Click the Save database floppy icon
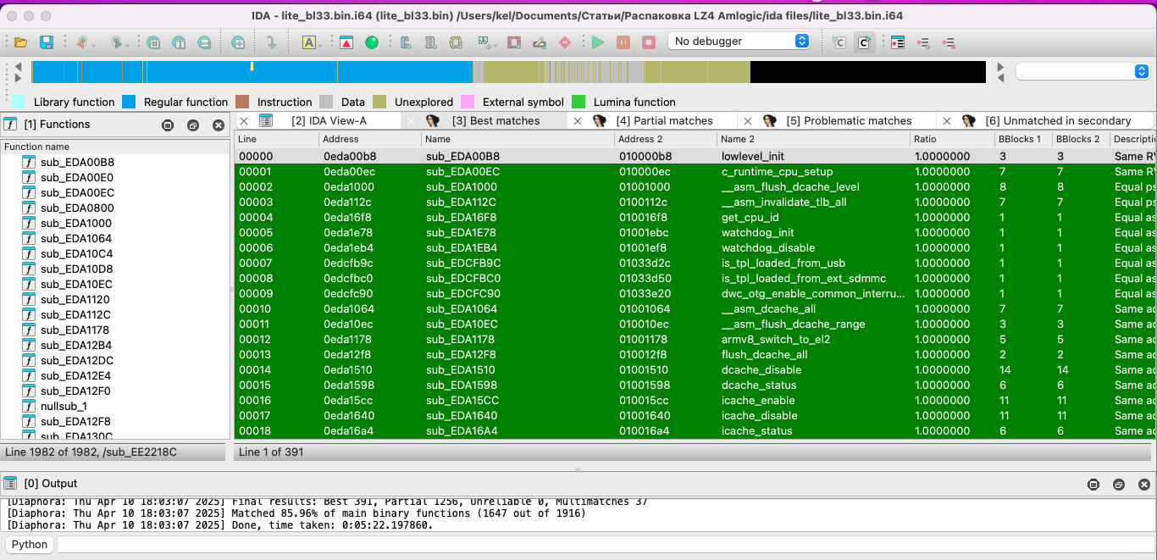 (x=47, y=42)
